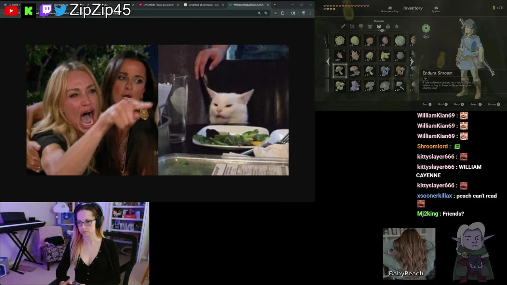Screen dimensions: 507x285
Task: Click the purple Twitch logo overlay
Action: click(46, 11)
